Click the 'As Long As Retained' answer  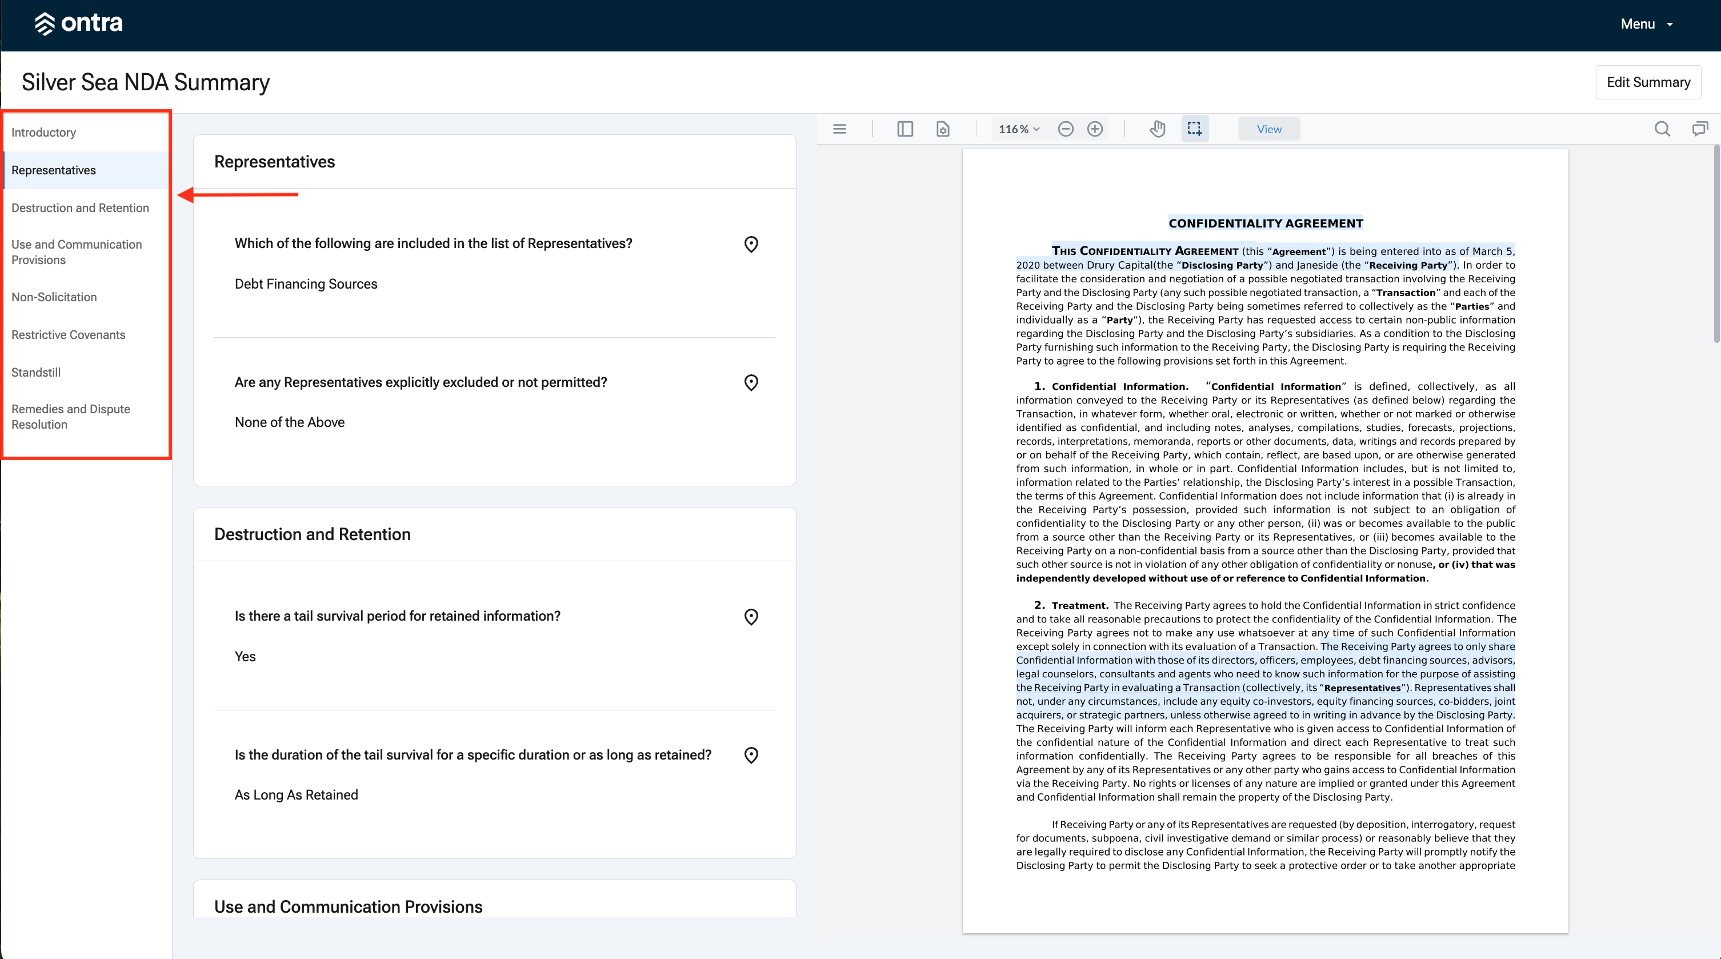pos(296,794)
